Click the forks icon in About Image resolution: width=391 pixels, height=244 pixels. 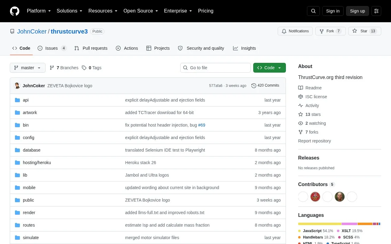tap(301, 132)
